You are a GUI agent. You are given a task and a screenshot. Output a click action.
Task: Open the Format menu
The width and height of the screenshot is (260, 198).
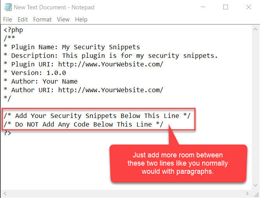[43, 20]
